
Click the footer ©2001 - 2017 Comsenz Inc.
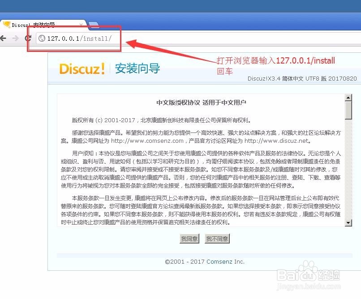[205, 262]
